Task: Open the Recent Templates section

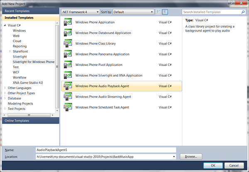Action: pos(31,11)
